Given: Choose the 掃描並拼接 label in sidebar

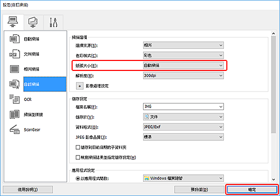Looking at the screenshot, I should pyautogui.click(x=33, y=115).
